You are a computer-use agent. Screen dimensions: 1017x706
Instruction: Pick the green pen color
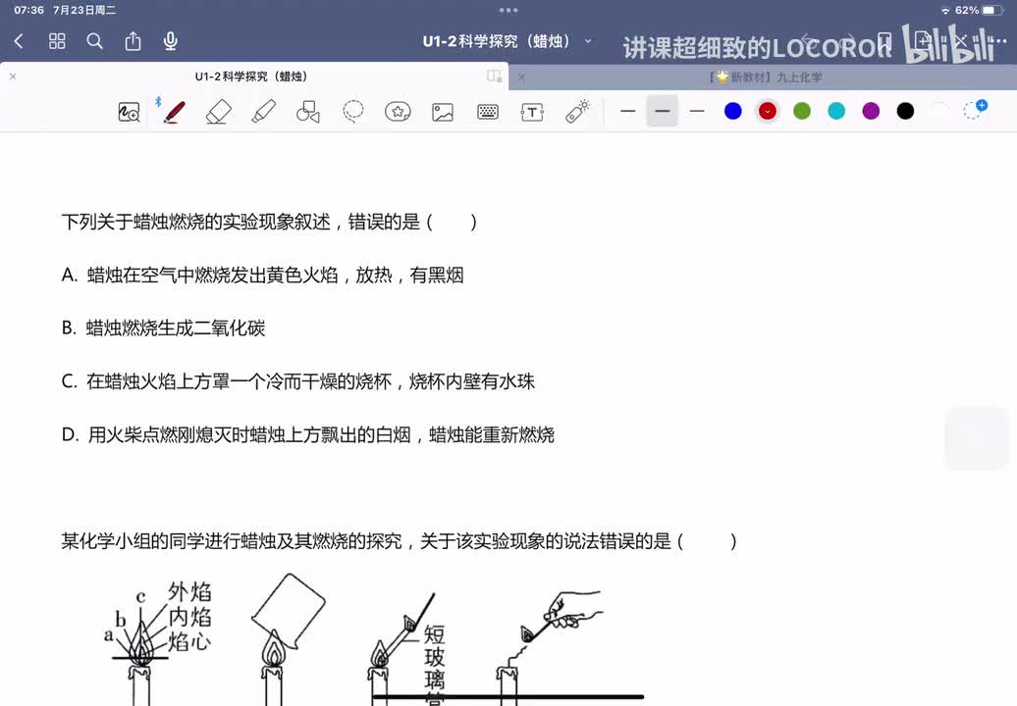[x=802, y=112]
